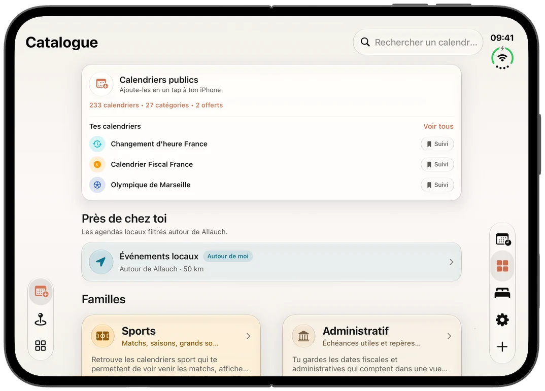Toggle Suivi for Olympique de Marseille
The width and height of the screenshot is (545, 391).
437,185
